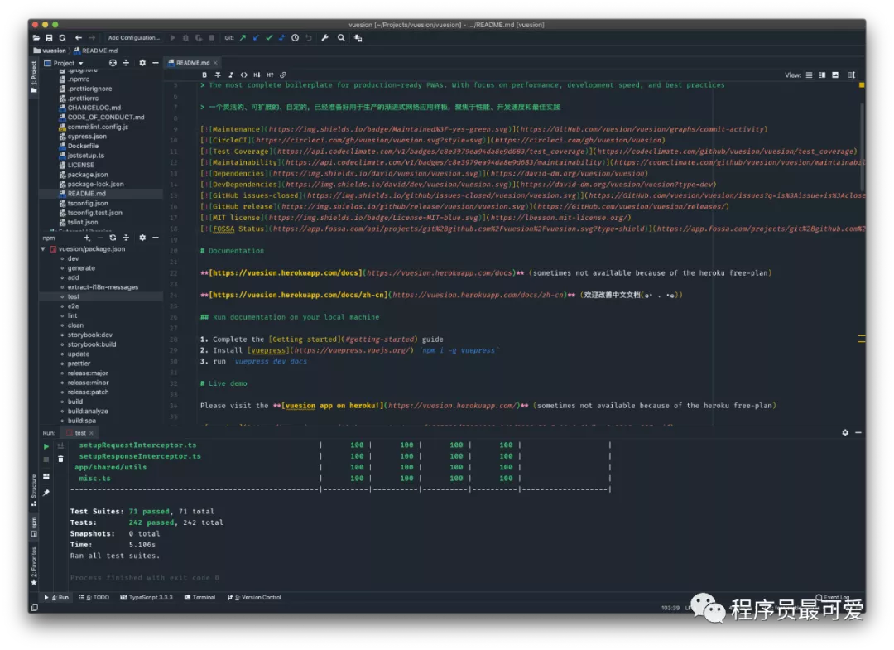Click the Git push green arrow
Screen dimensions: 894x650
(243, 37)
